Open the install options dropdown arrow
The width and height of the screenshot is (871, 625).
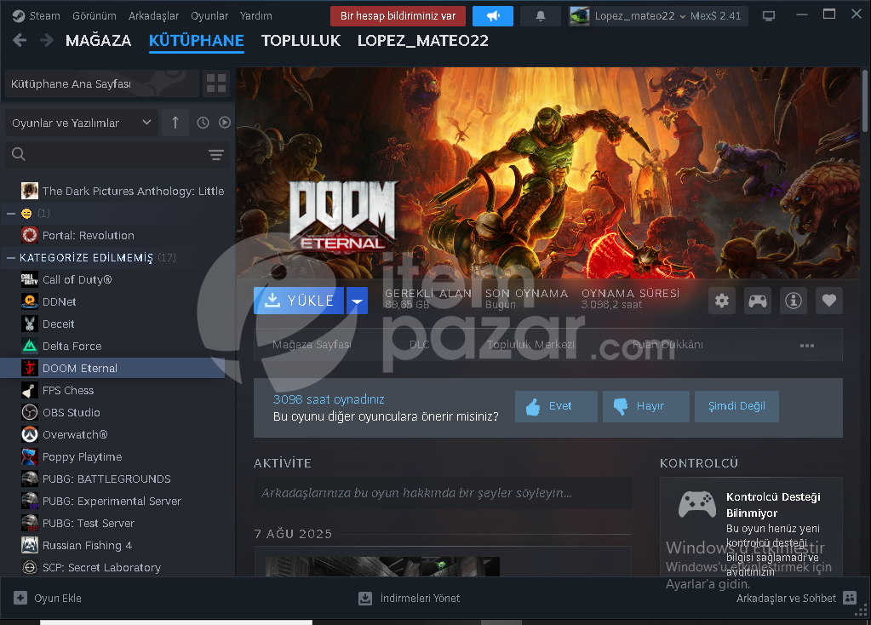[358, 301]
